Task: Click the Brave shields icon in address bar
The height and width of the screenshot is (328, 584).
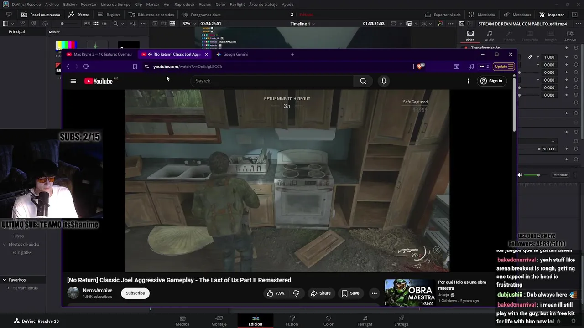Action: pyautogui.click(x=420, y=67)
